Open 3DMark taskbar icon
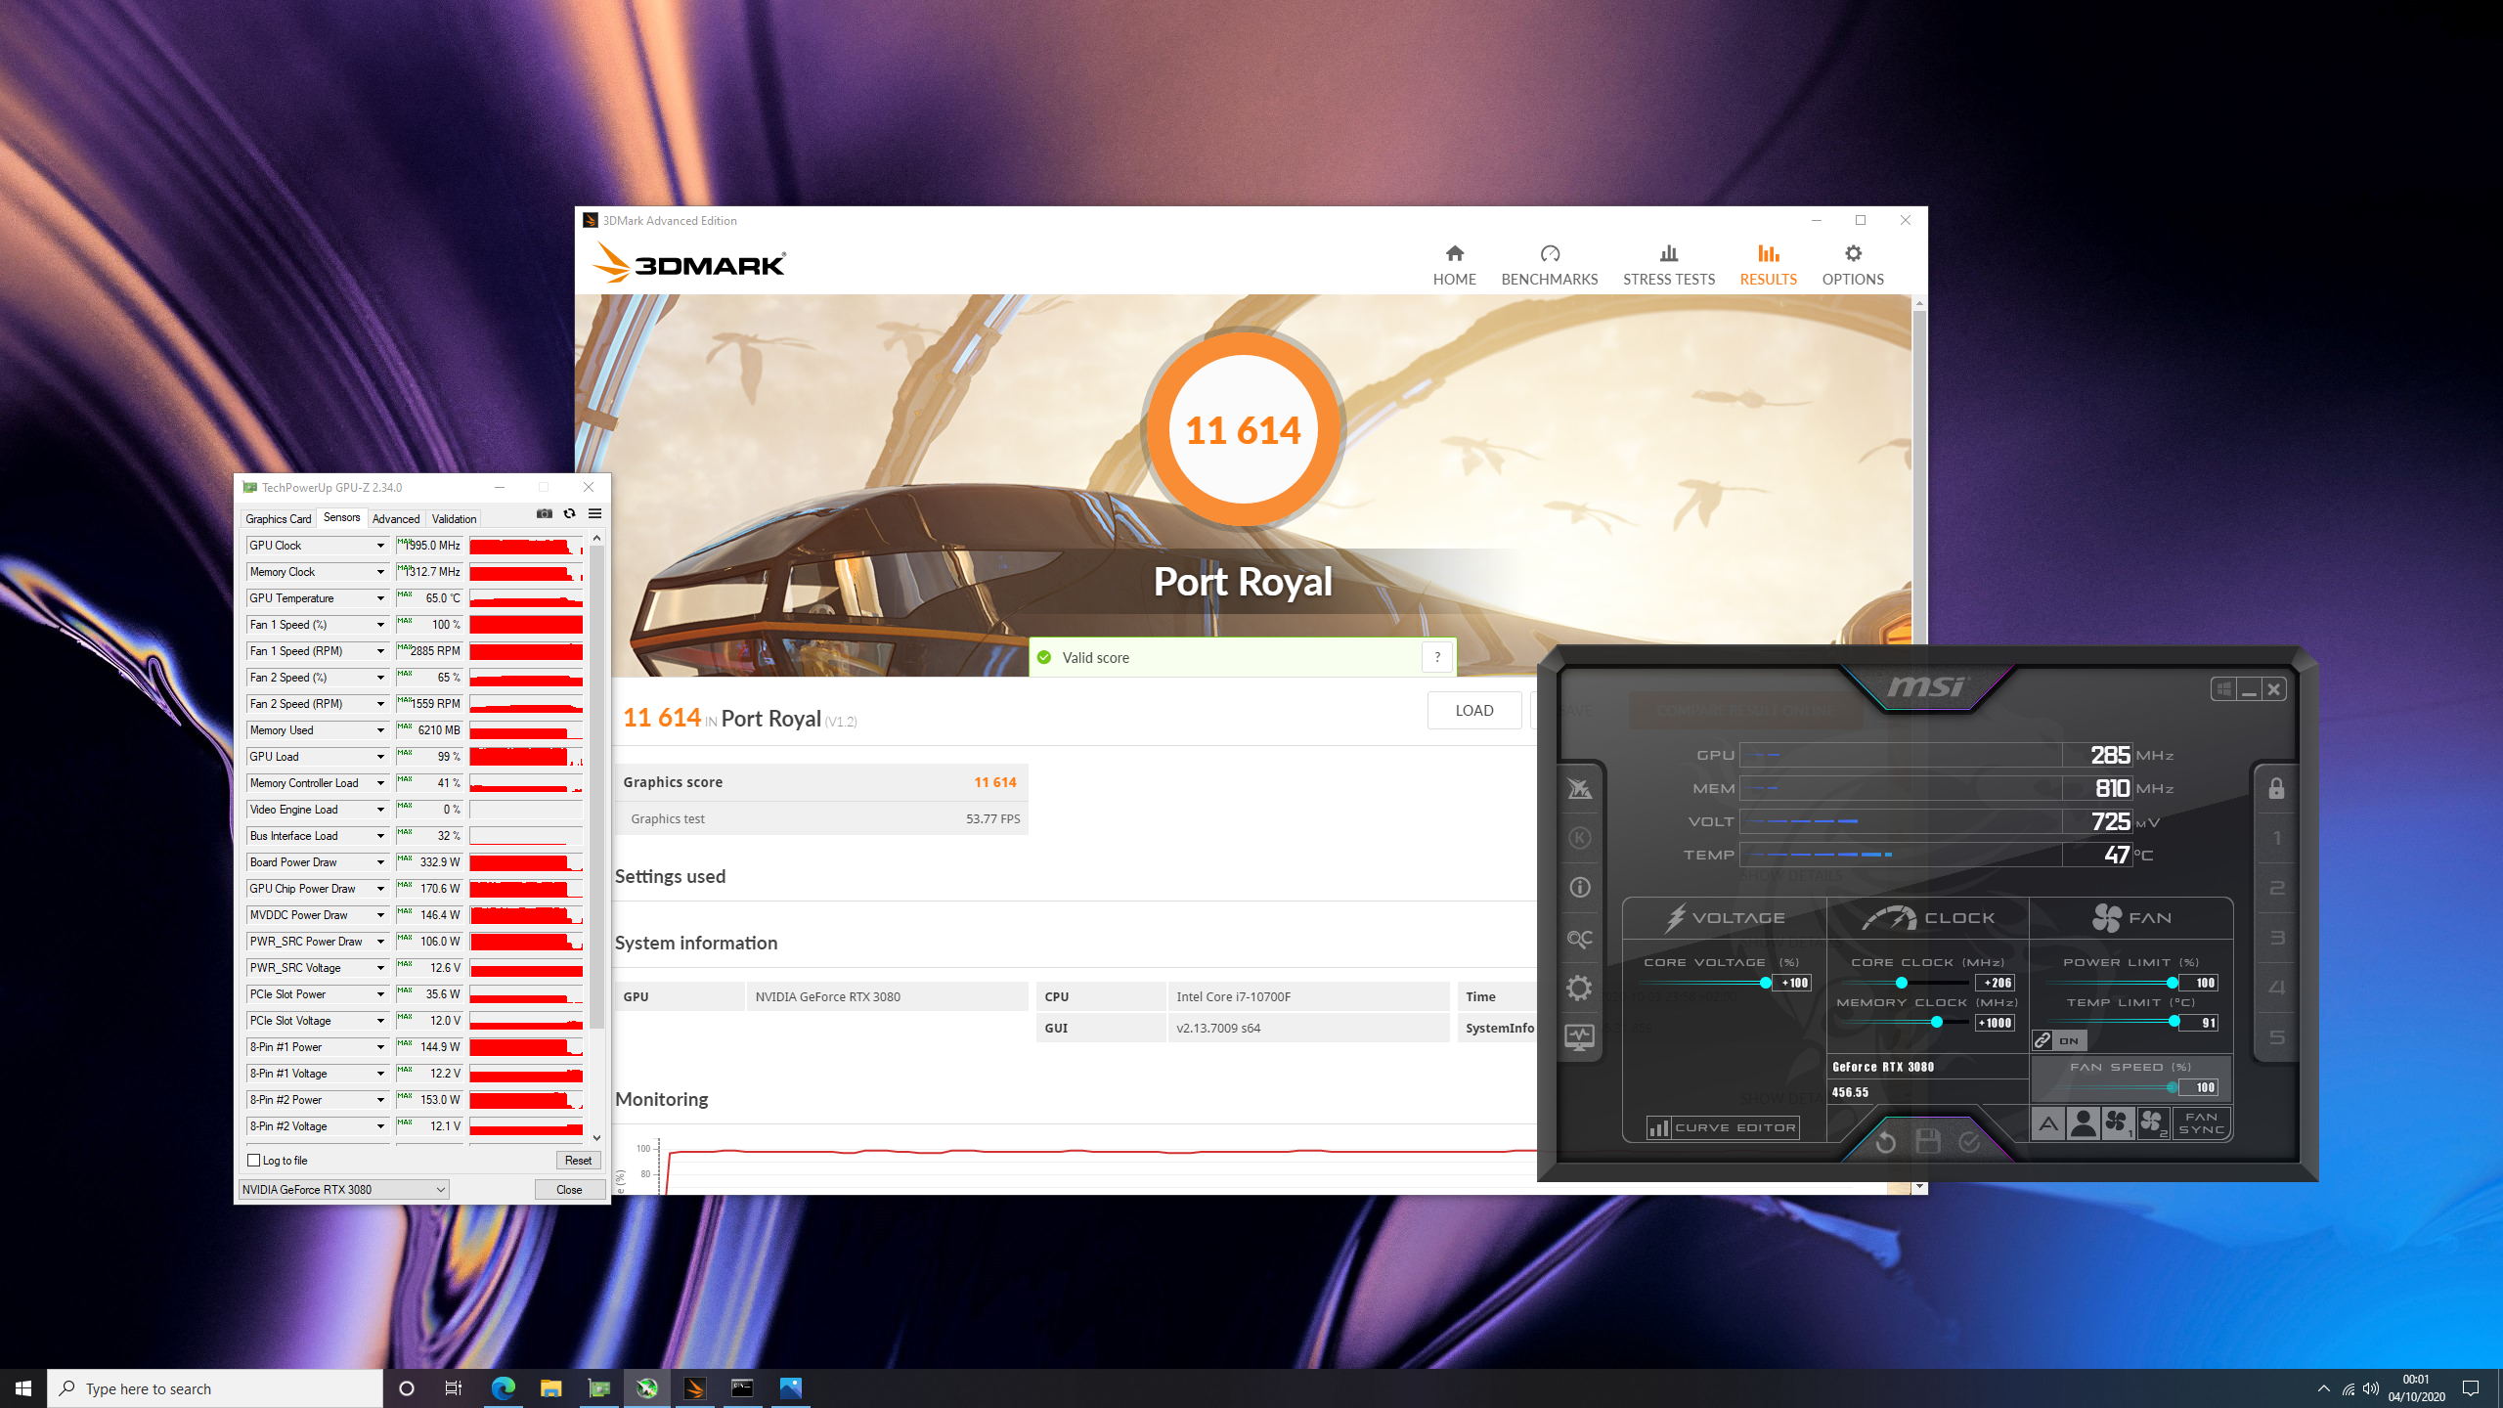The width and height of the screenshot is (2503, 1408). (x=694, y=1388)
